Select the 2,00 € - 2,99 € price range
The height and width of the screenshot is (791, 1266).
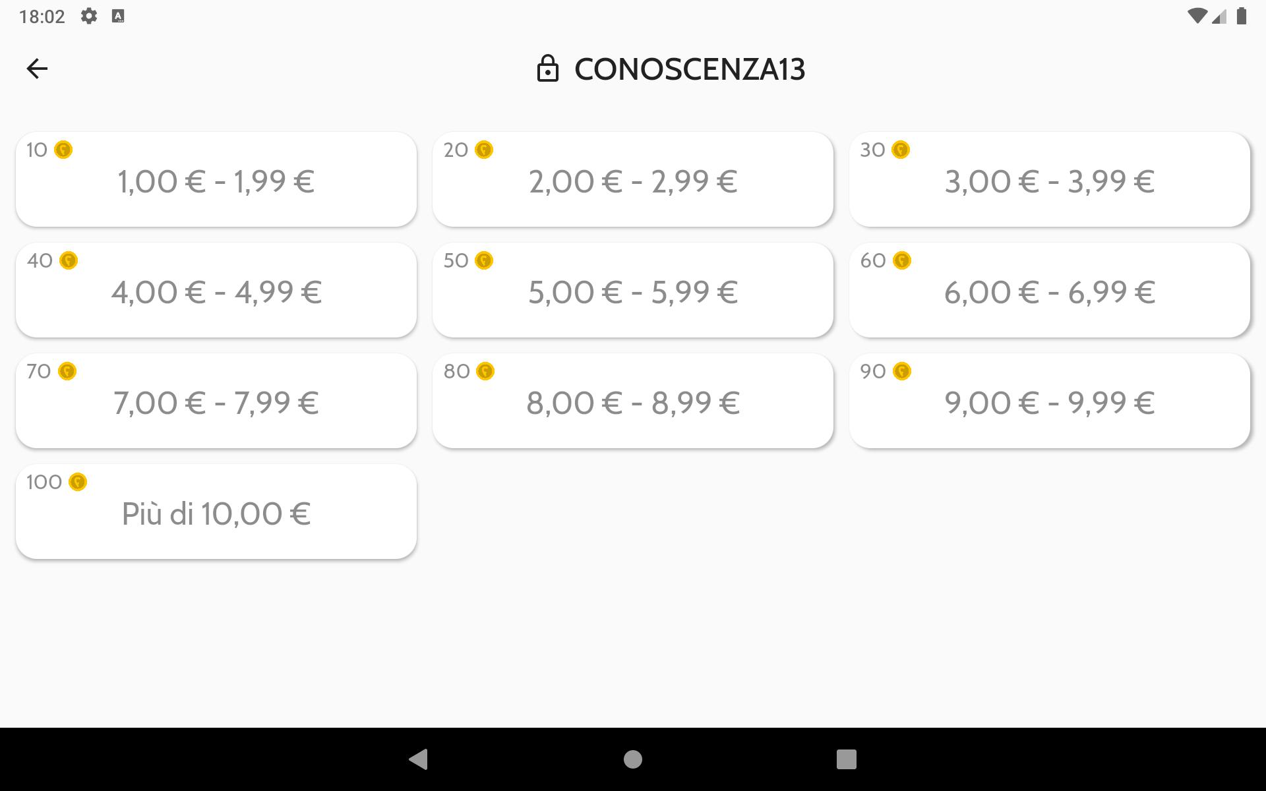coord(633,179)
